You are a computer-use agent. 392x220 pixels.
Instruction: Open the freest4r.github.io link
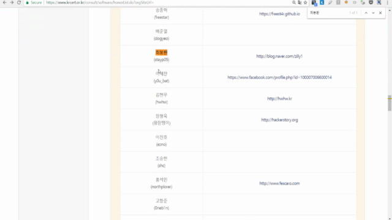point(279,13)
